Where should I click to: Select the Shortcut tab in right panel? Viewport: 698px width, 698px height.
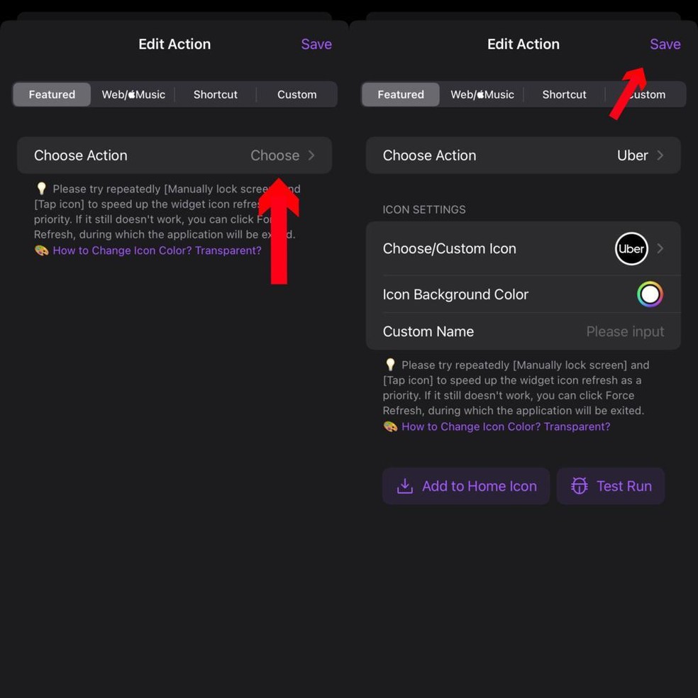point(565,94)
